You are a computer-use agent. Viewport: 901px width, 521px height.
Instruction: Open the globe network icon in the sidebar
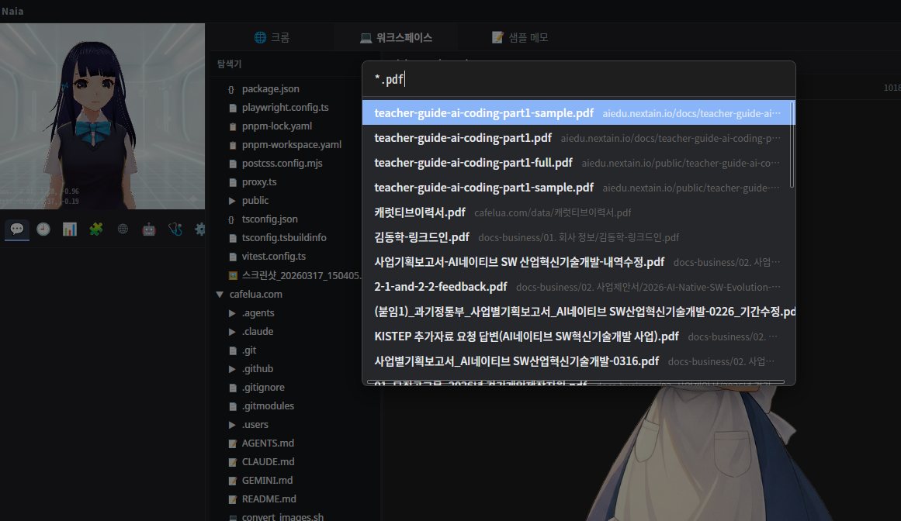122,229
